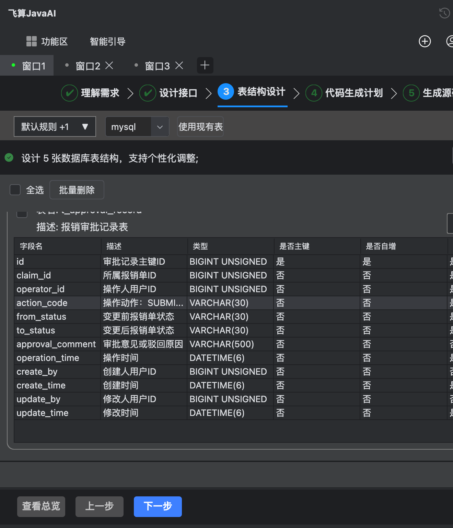
Task: Switch to 窗口2 tab
Action: (88, 66)
